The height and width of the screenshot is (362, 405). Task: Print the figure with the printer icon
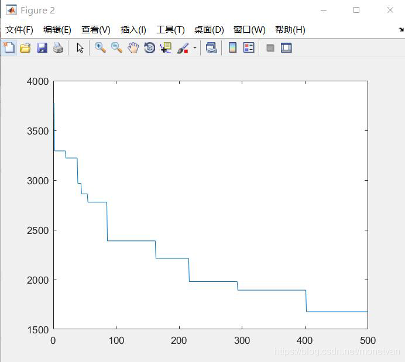(x=59, y=48)
